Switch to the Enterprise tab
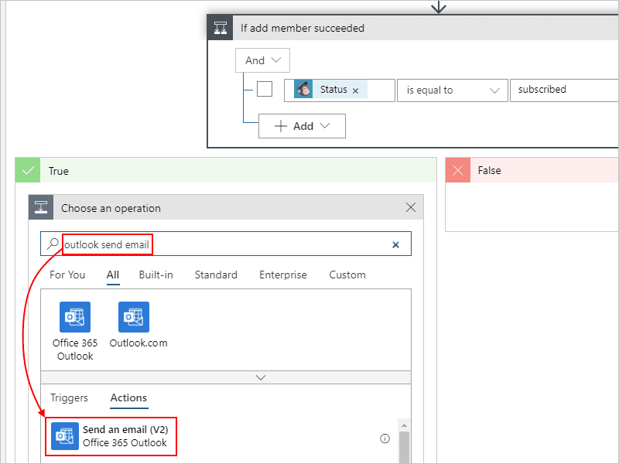 [283, 275]
